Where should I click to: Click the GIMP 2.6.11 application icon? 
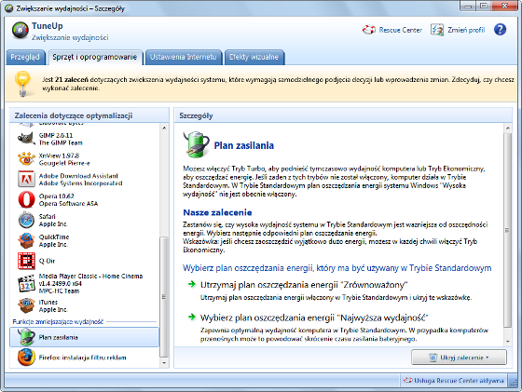click(26, 139)
